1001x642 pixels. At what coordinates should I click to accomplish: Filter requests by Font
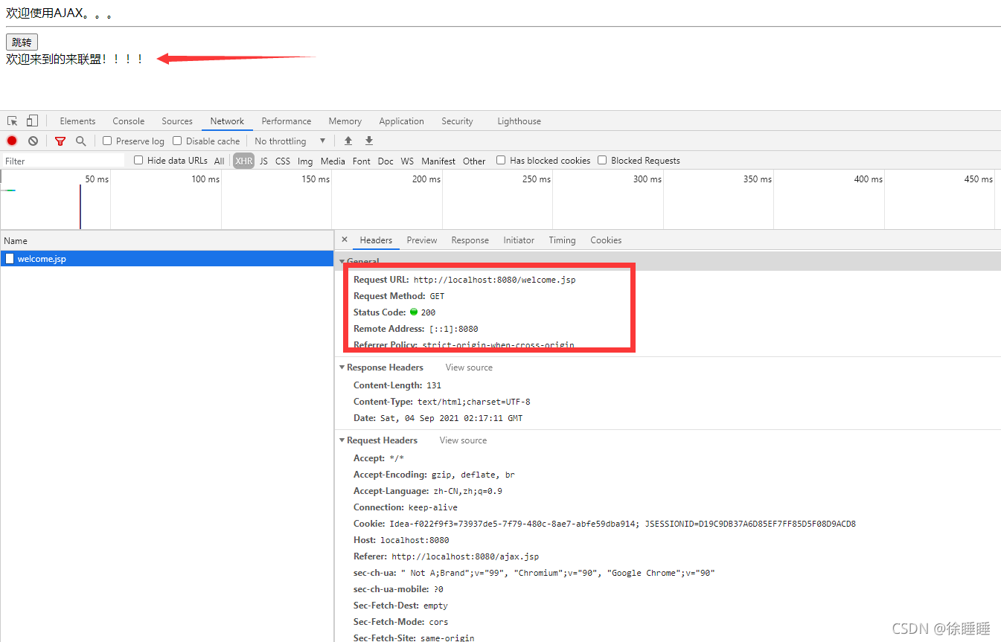(x=362, y=161)
